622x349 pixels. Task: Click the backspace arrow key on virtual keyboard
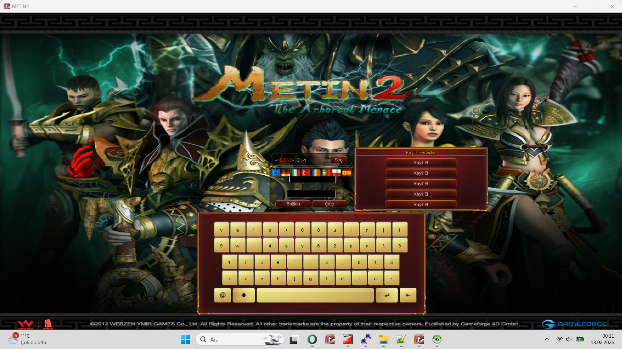click(408, 295)
